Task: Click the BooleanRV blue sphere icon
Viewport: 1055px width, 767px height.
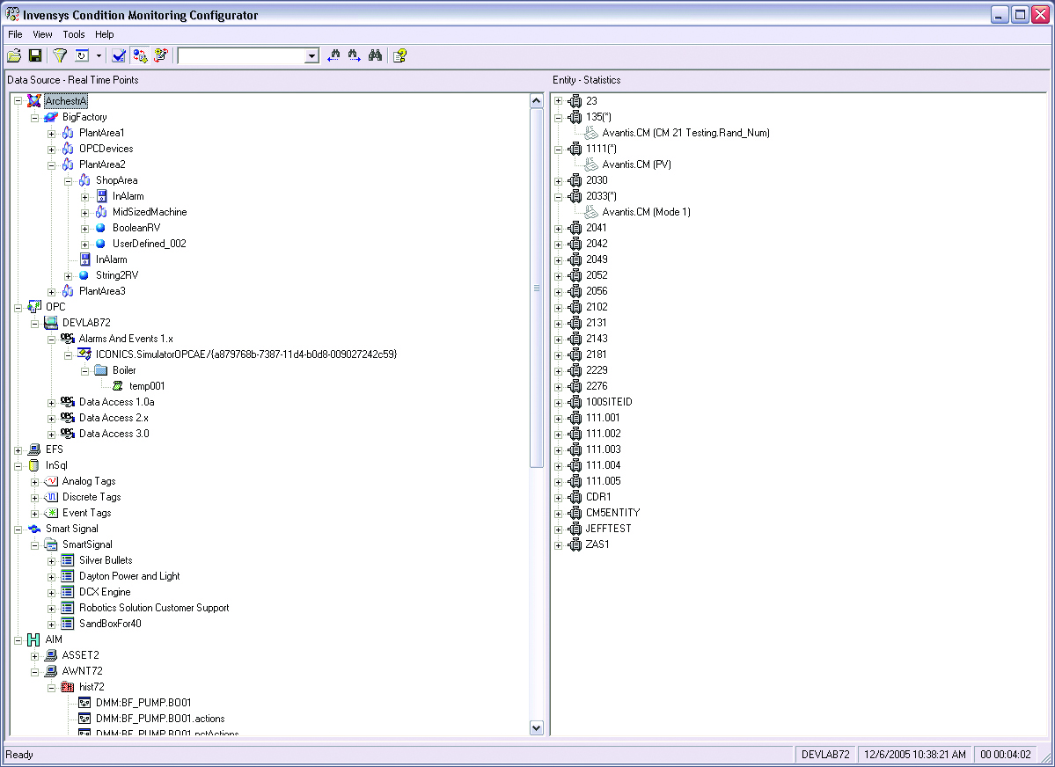Action: (x=101, y=228)
